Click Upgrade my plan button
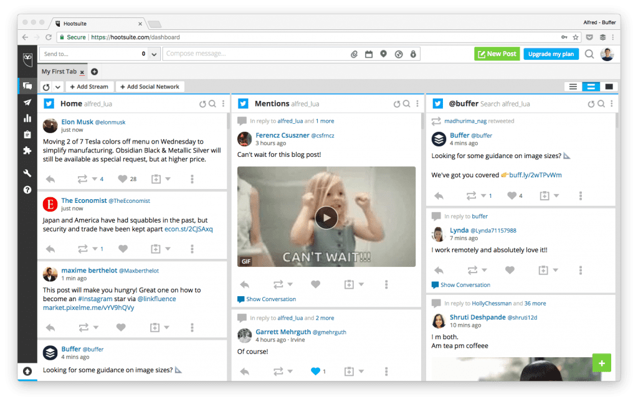The height and width of the screenshot is (402, 638). [551, 54]
